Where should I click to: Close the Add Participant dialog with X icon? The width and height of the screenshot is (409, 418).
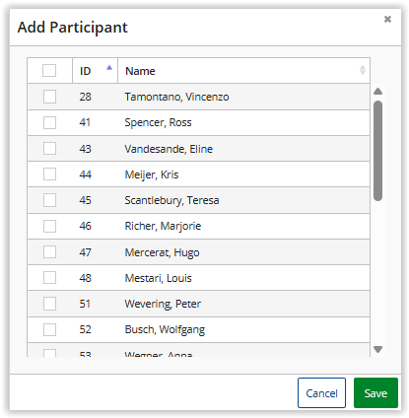coord(387,19)
